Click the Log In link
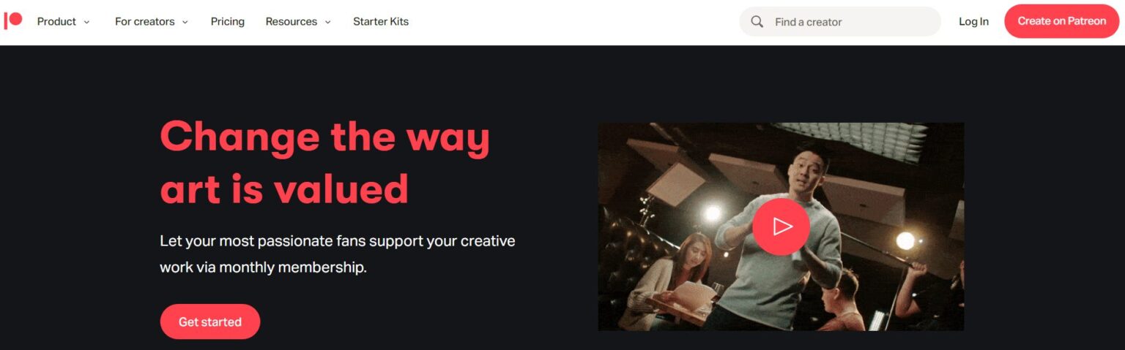Viewport: 1125px width, 350px height. 973,22
